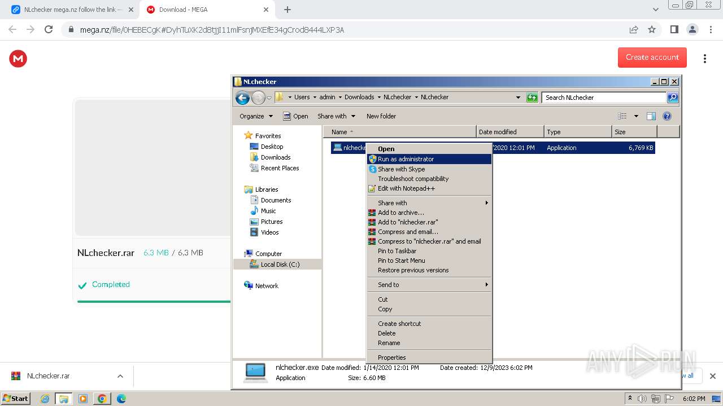The height and width of the screenshot is (406, 723).
Task: Select Delete from context menu
Action: [429, 333]
